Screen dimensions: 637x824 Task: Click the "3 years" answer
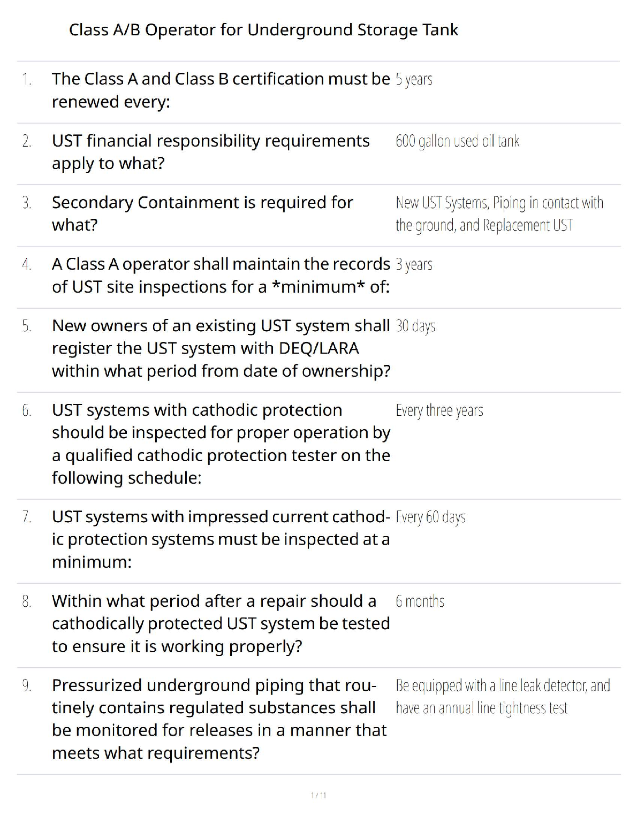click(414, 264)
